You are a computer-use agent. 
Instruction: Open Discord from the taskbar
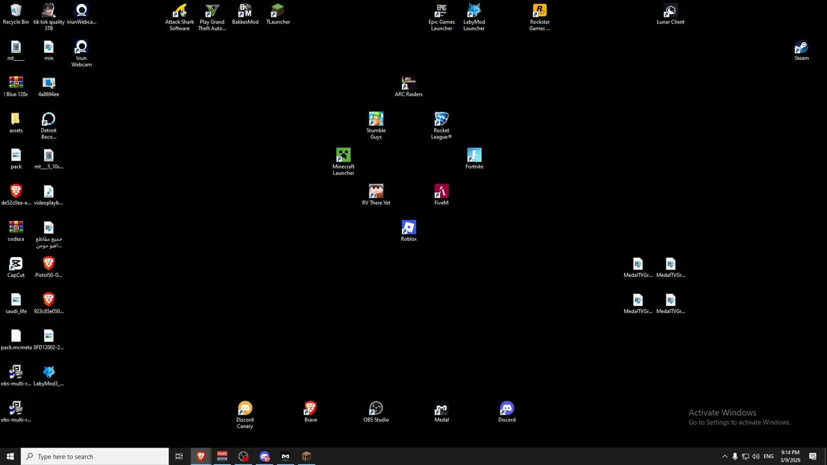coord(264,457)
